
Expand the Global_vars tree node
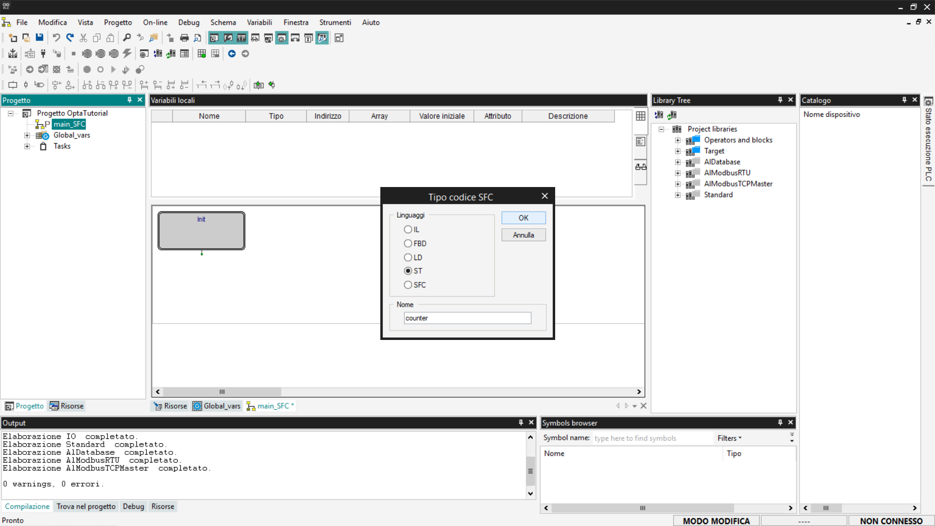tap(27, 135)
